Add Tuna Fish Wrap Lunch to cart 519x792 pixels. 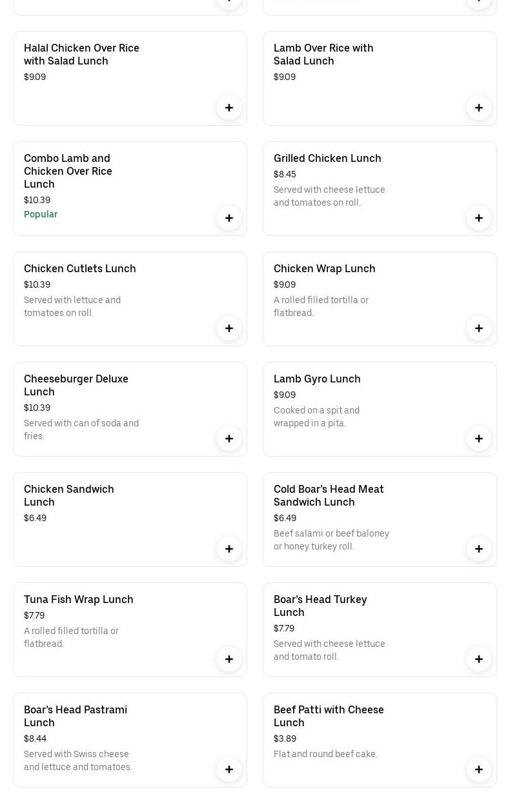pos(229,659)
